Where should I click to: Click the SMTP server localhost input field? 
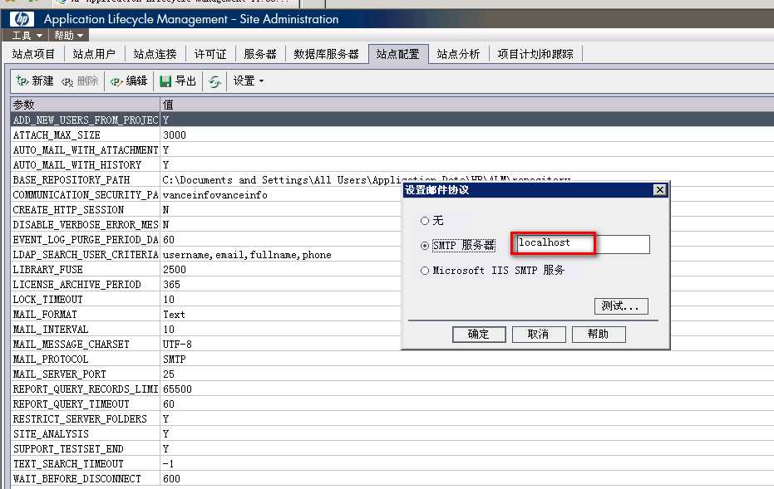click(583, 244)
